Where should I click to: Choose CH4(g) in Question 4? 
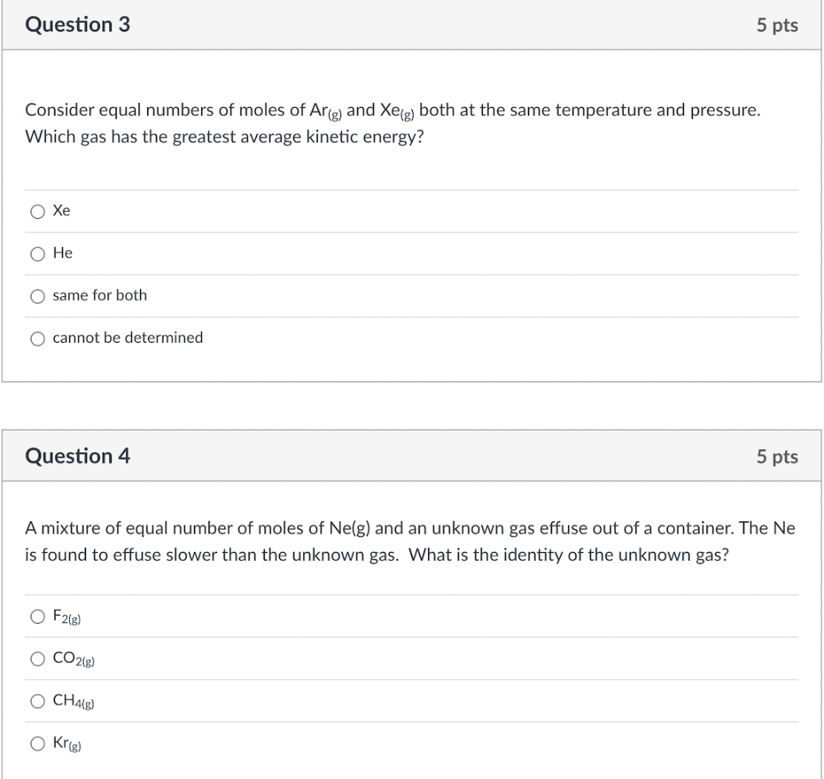pyautogui.click(x=37, y=701)
